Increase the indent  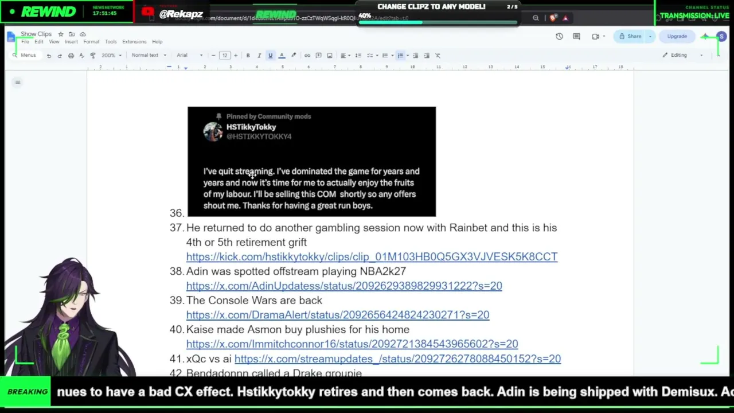pos(427,56)
